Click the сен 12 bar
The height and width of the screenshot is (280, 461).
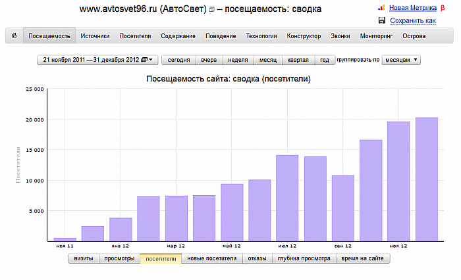[343, 208]
